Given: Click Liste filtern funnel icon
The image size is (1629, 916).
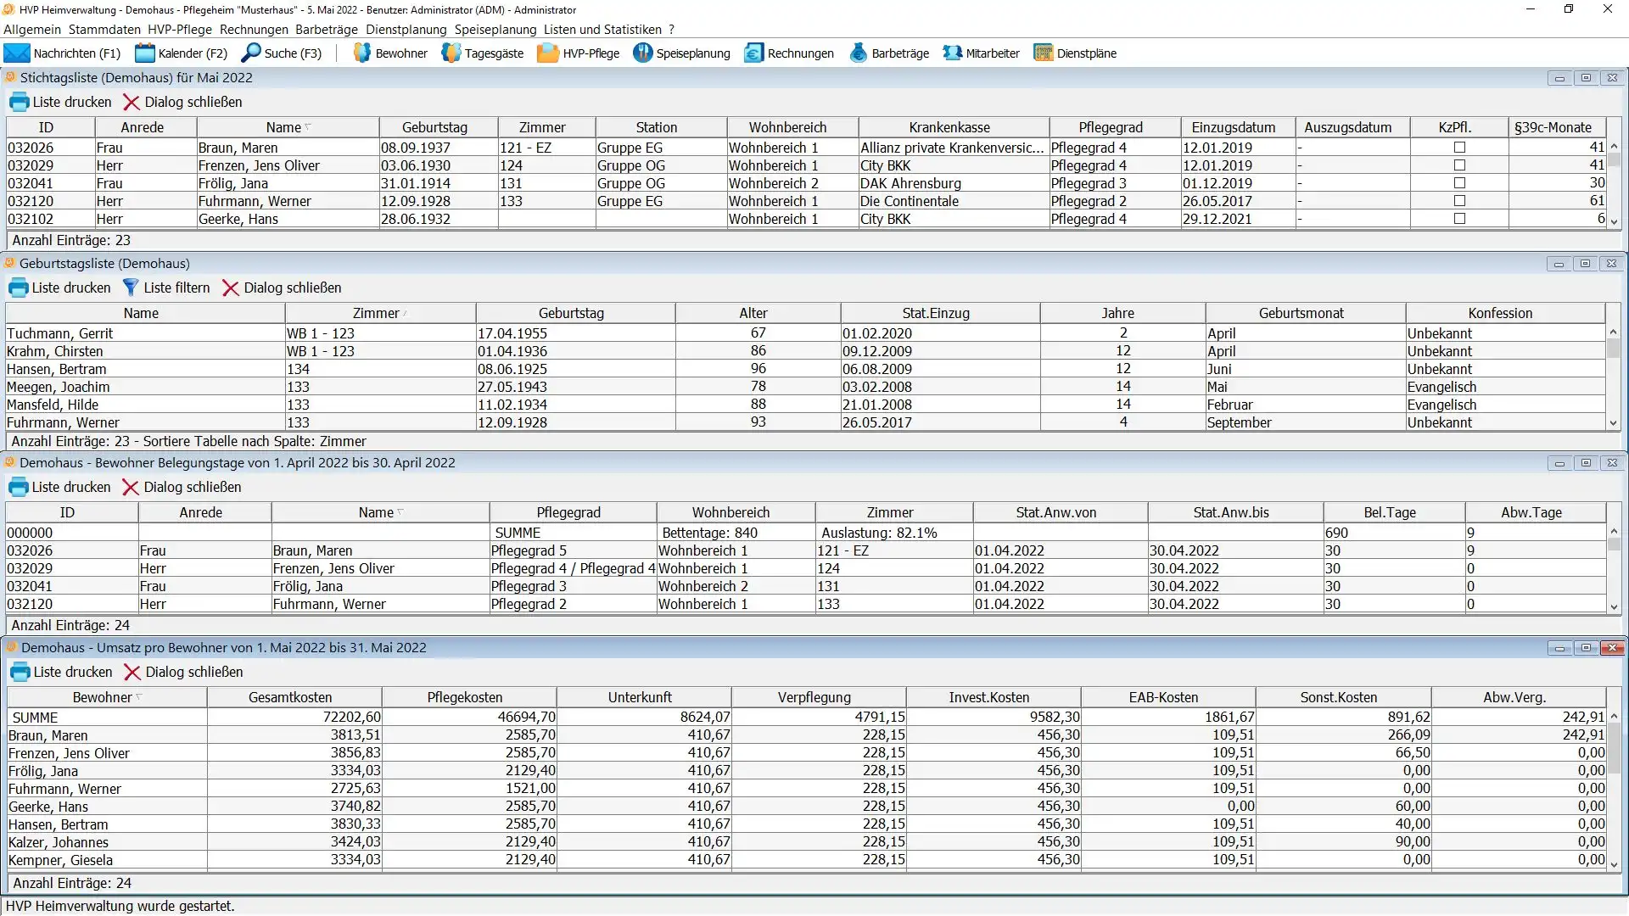Looking at the screenshot, I should coord(130,288).
